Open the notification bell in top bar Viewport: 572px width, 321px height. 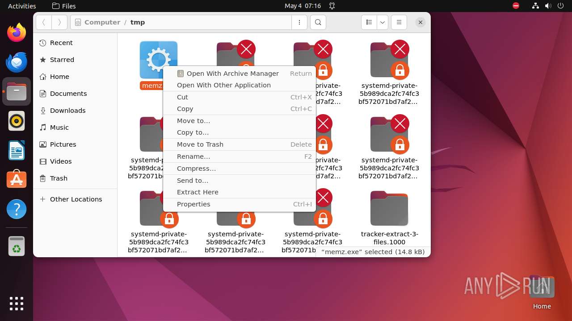point(332,6)
